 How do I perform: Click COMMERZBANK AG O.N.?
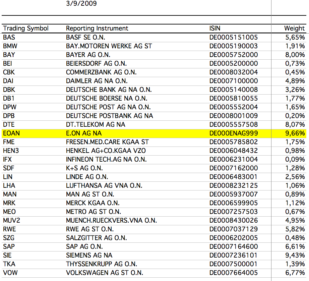point(101,72)
